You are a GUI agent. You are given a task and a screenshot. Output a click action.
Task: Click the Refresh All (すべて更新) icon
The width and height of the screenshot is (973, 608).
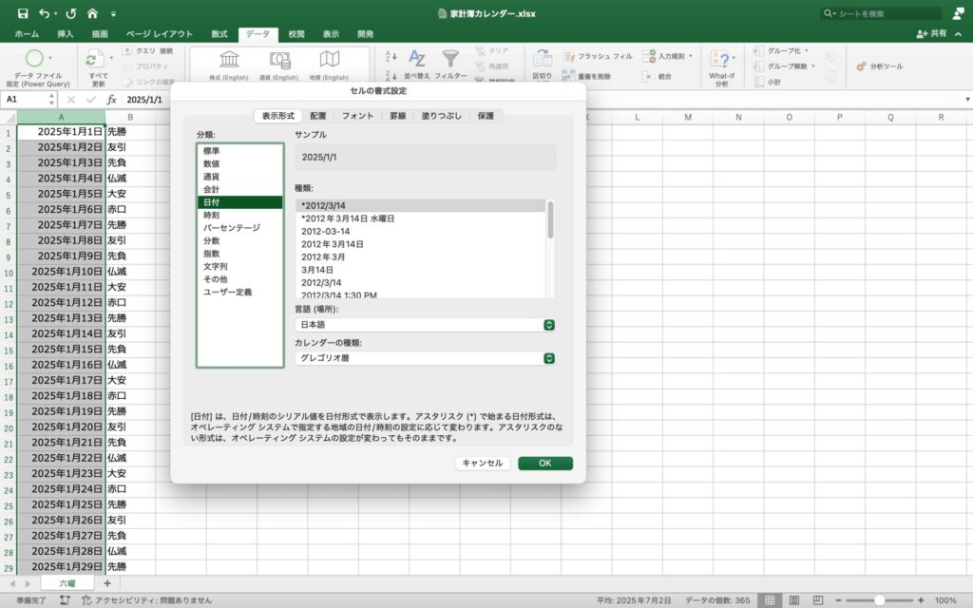coord(94,60)
